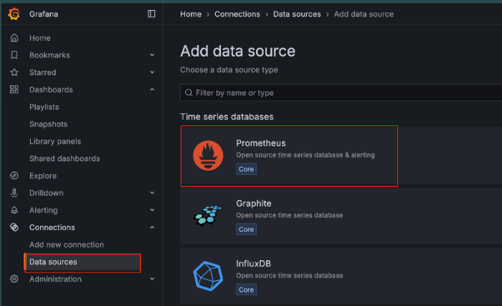The height and width of the screenshot is (306, 502).
Task: Click the Home house icon
Action: click(x=14, y=38)
